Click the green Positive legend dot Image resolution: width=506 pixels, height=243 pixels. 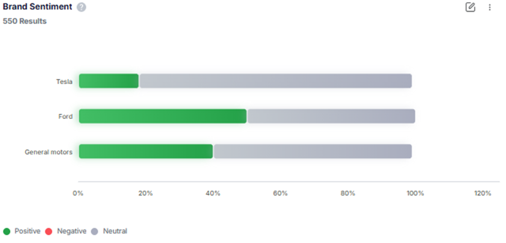pos(7,231)
